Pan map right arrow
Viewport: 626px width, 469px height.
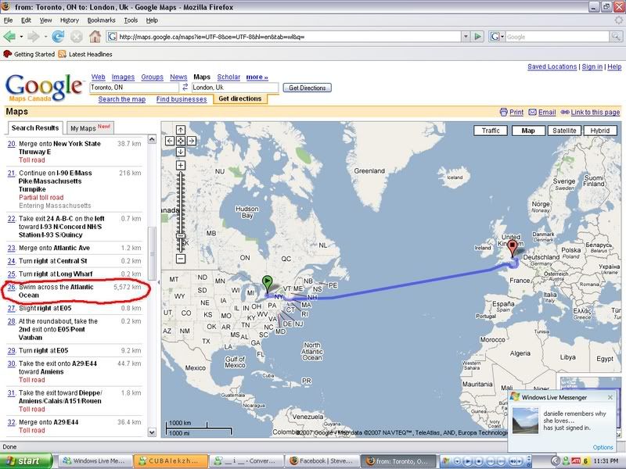pos(191,141)
